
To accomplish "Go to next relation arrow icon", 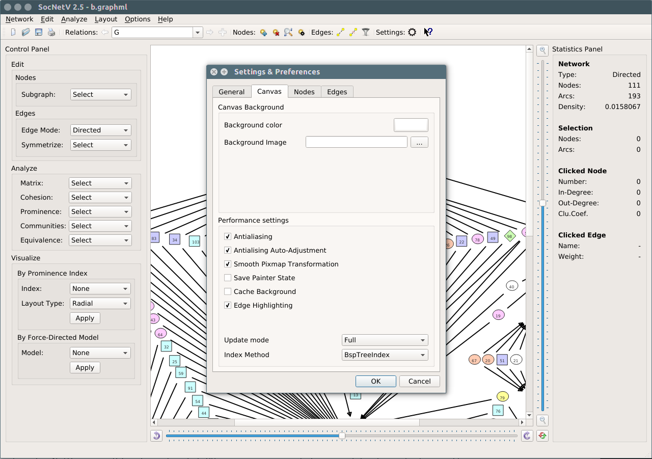I will (x=210, y=32).
